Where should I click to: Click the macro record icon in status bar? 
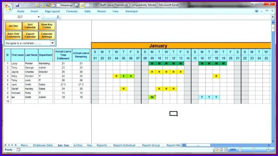[18, 150]
